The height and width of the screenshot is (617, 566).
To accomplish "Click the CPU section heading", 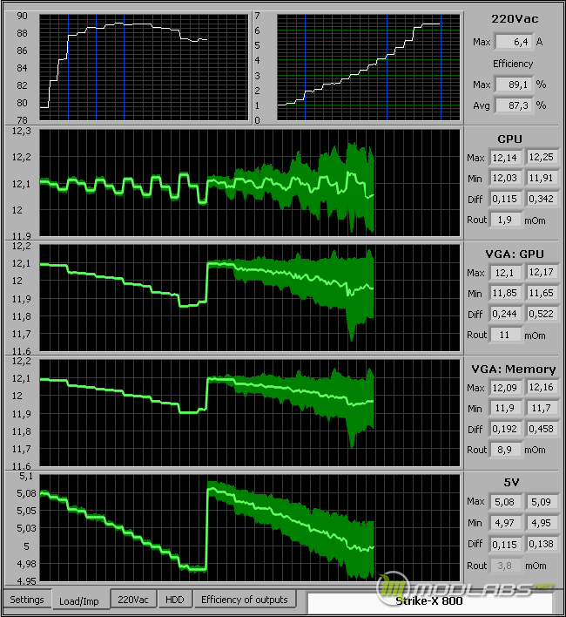I will [509, 139].
